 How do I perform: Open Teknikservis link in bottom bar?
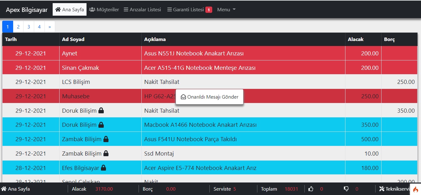pyautogui.click(x=395, y=189)
